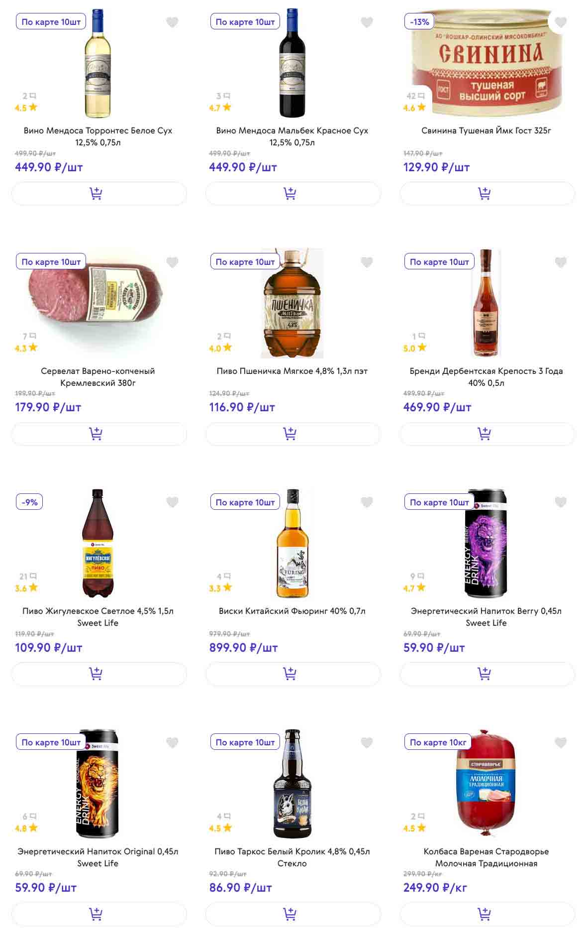Open Пиво Таркос Белый Кролик product title
The image size is (582, 938).
tap(292, 857)
